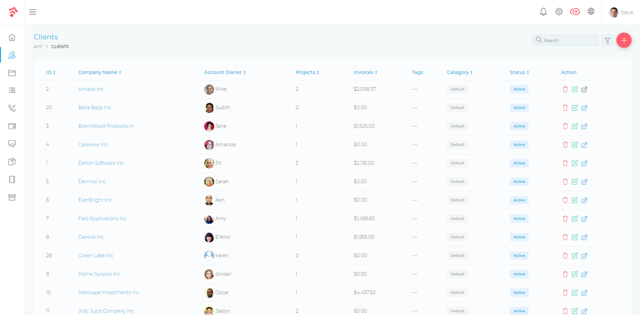Open the filter dropdown beside search
Viewport: 640px width, 315px height.
608,40
